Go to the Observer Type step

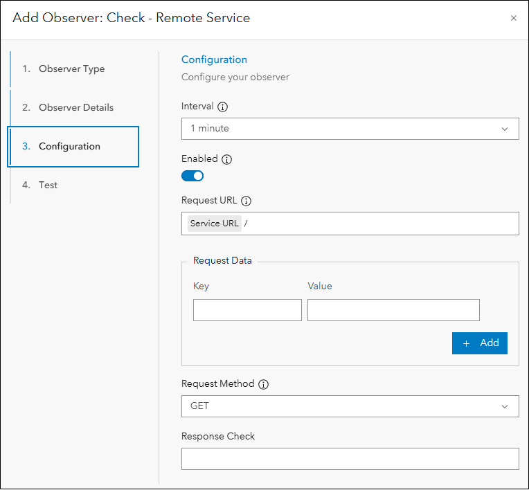[x=71, y=69]
